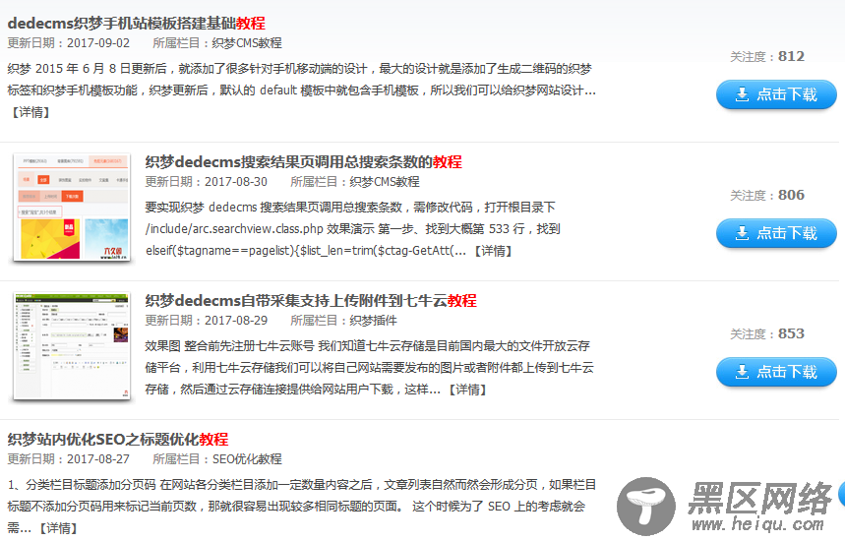Open 【详情】 link of 七牛云 article
The image size is (845, 541).
click(x=467, y=390)
